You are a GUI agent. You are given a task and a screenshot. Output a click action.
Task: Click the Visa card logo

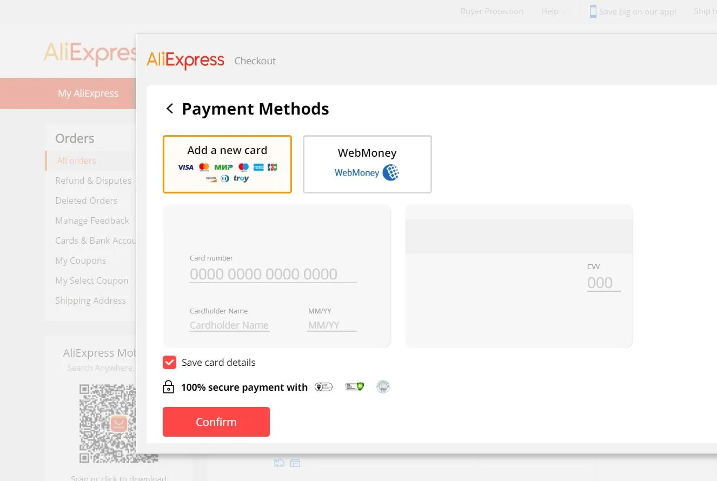[185, 167]
